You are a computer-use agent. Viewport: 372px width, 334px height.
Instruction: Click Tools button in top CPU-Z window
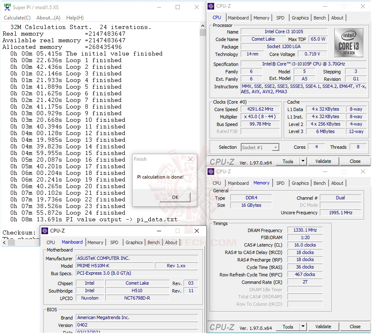click(x=288, y=162)
